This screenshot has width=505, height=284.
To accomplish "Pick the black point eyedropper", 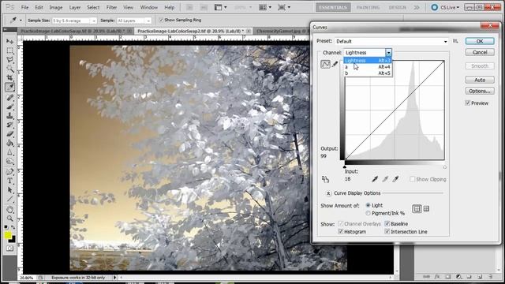I will coord(375,179).
